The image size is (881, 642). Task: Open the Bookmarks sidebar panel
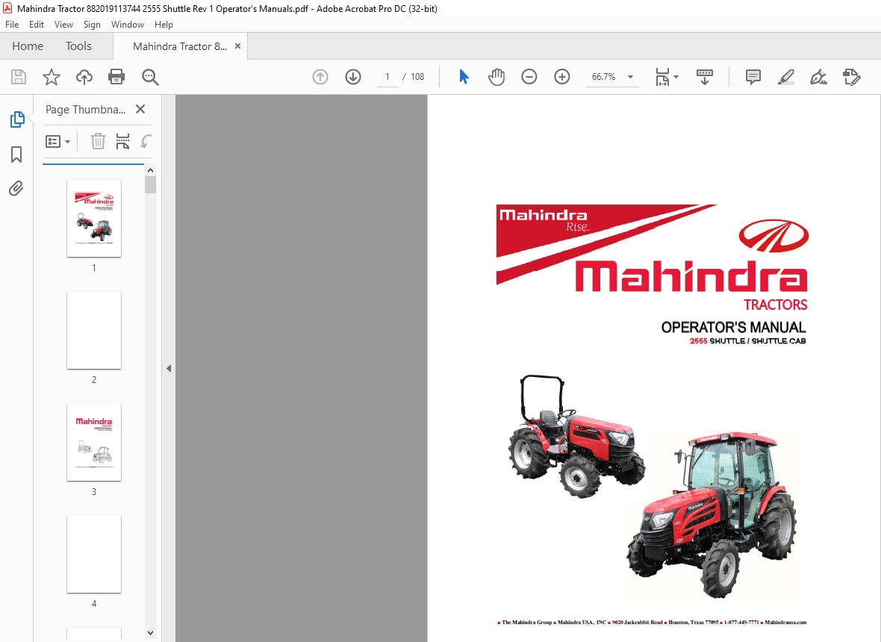click(16, 155)
